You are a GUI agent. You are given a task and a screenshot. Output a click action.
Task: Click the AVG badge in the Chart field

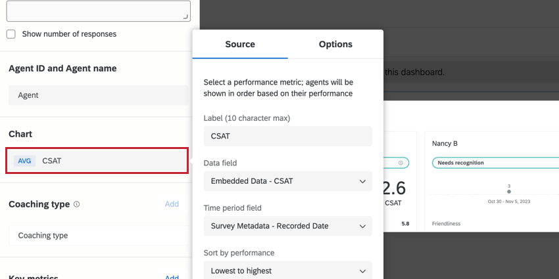point(24,161)
